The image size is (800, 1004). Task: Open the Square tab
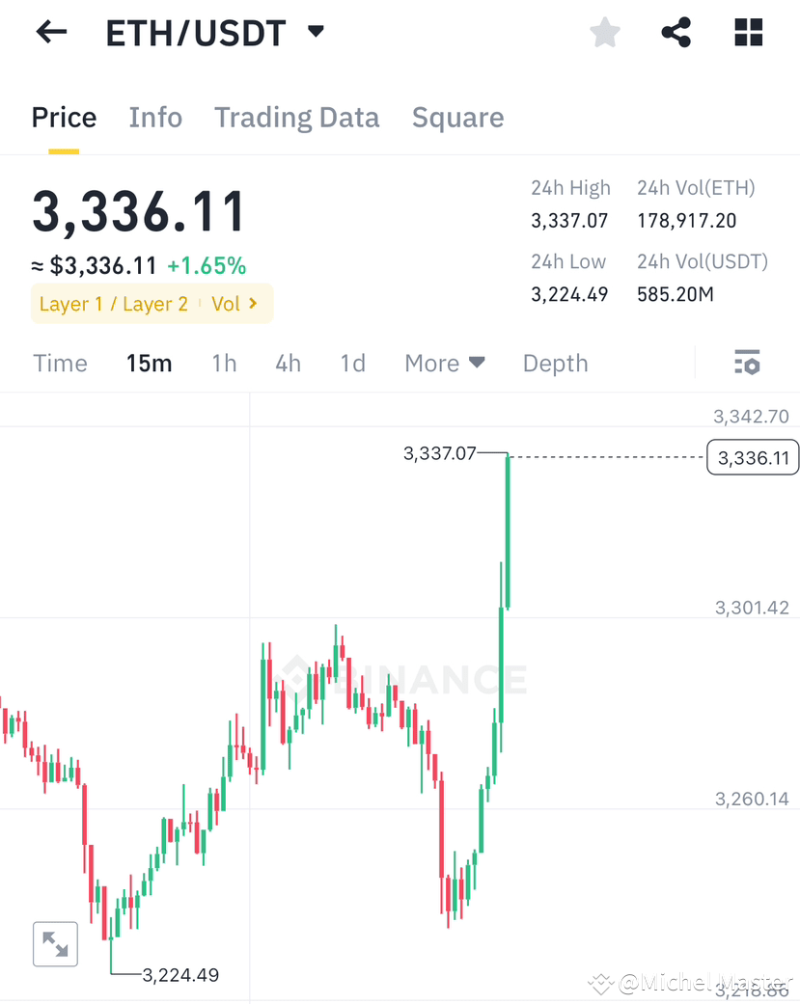457,117
